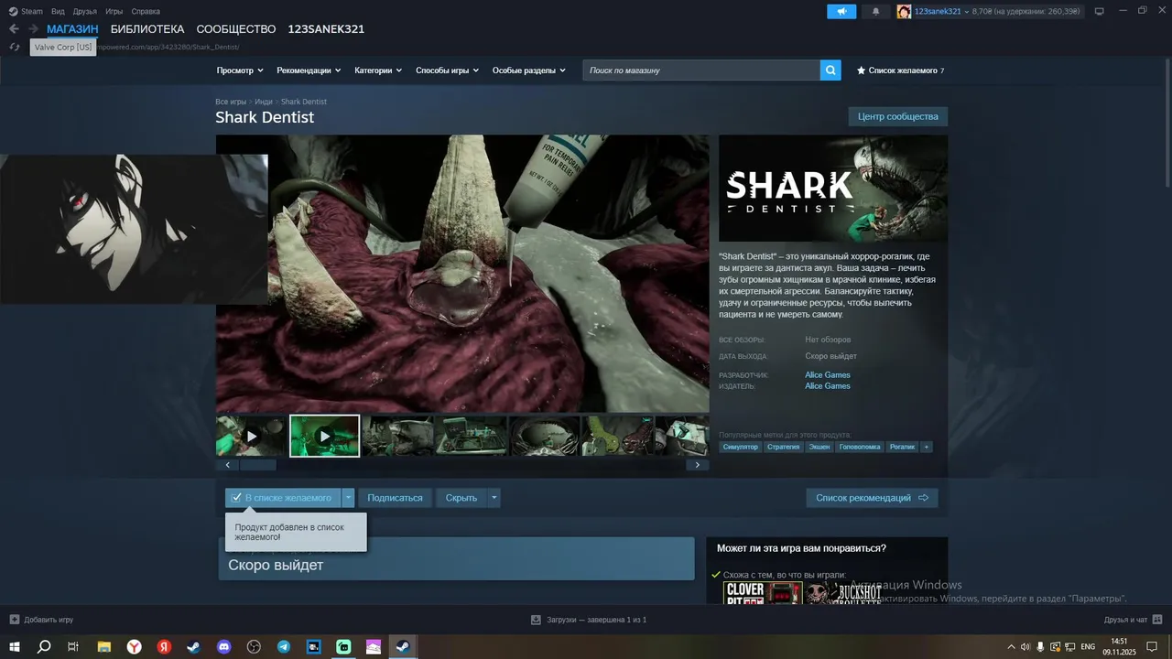
Task: Click the Steam logo menu icon
Action: 13,11
